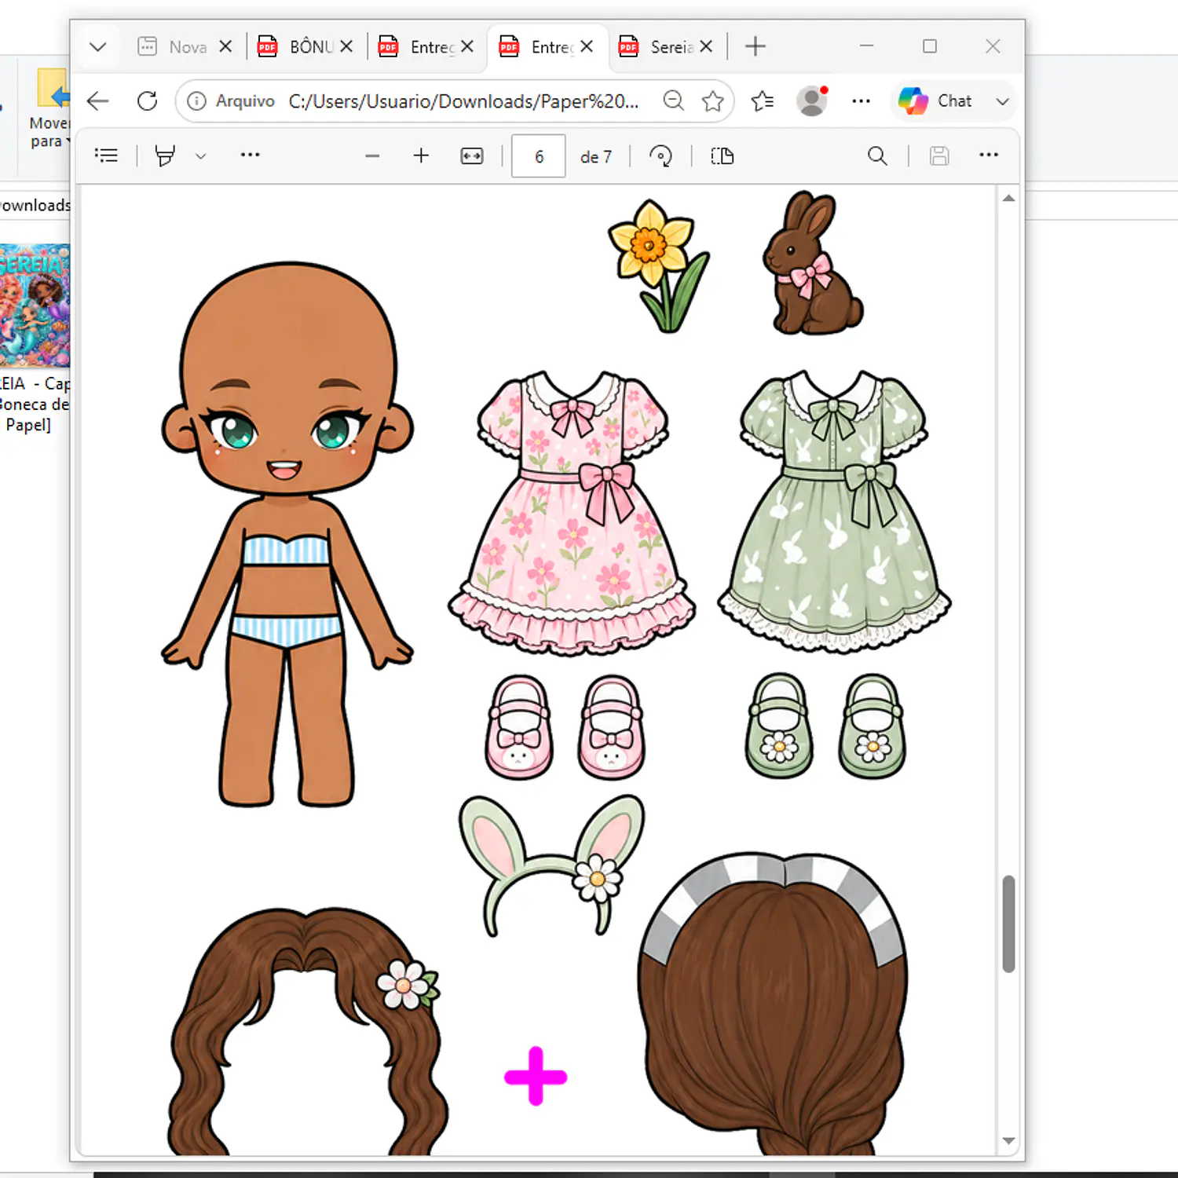Click Downloads in the Explorer path

coord(35,205)
